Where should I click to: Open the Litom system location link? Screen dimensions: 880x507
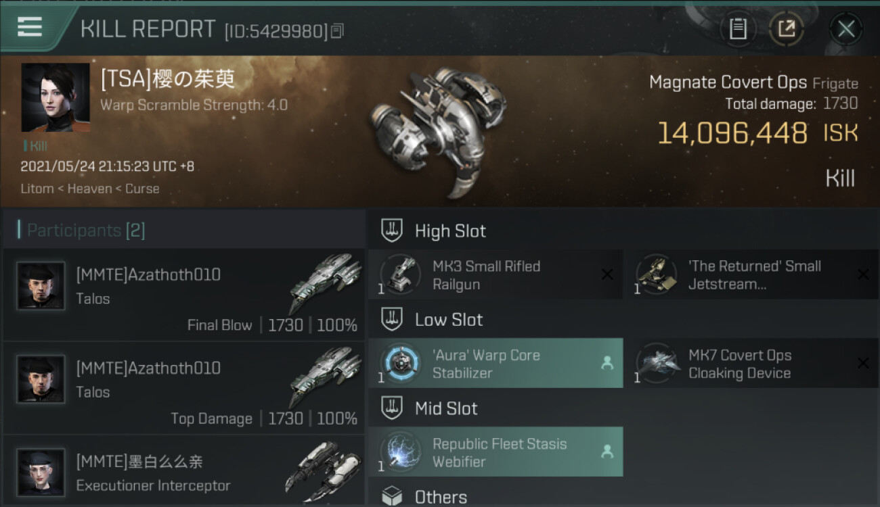pos(36,189)
